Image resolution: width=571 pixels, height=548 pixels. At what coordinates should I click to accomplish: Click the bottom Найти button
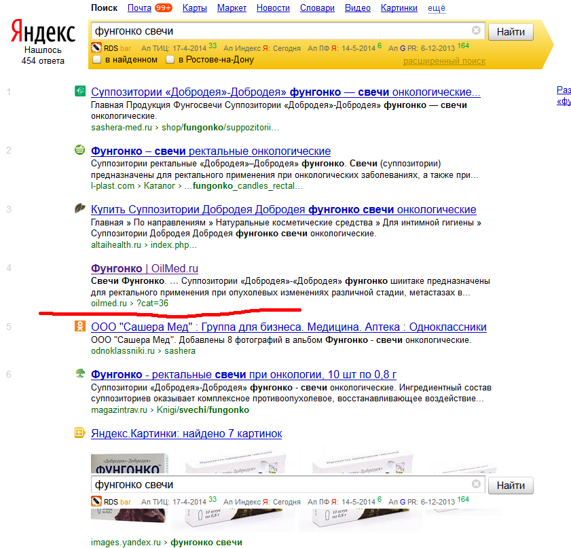[511, 486]
